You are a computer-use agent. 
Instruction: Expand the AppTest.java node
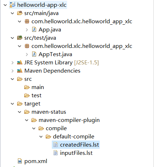coord(27,54)
